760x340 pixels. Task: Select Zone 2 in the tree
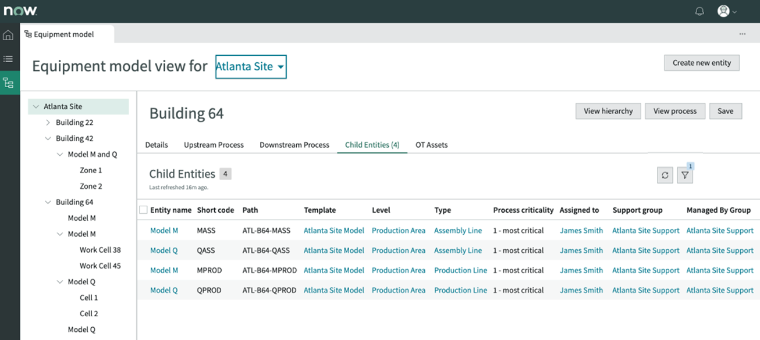(x=91, y=187)
